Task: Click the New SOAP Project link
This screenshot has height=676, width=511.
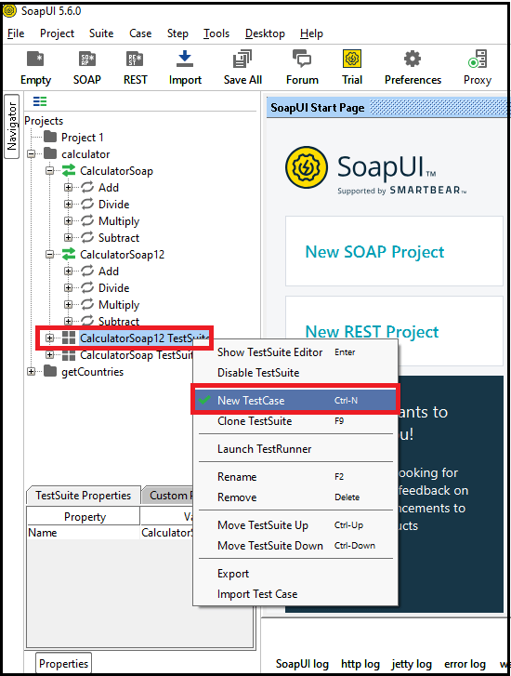Action: (374, 252)
